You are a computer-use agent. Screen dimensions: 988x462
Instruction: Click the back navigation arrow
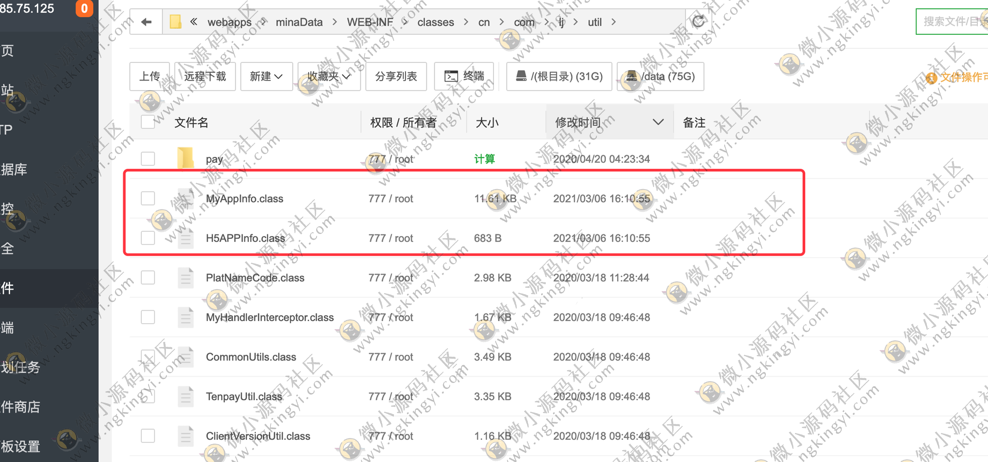click(x=146, y=21)
